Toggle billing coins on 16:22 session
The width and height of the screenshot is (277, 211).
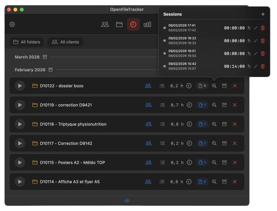point(249,41)
